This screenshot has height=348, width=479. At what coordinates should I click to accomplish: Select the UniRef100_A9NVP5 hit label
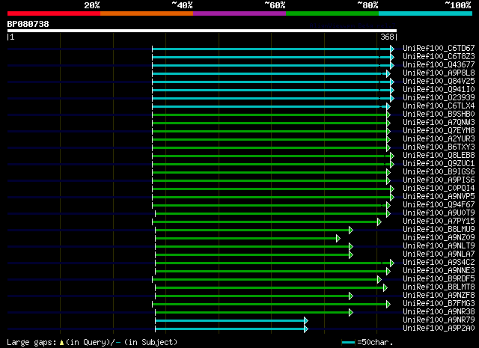439,197
